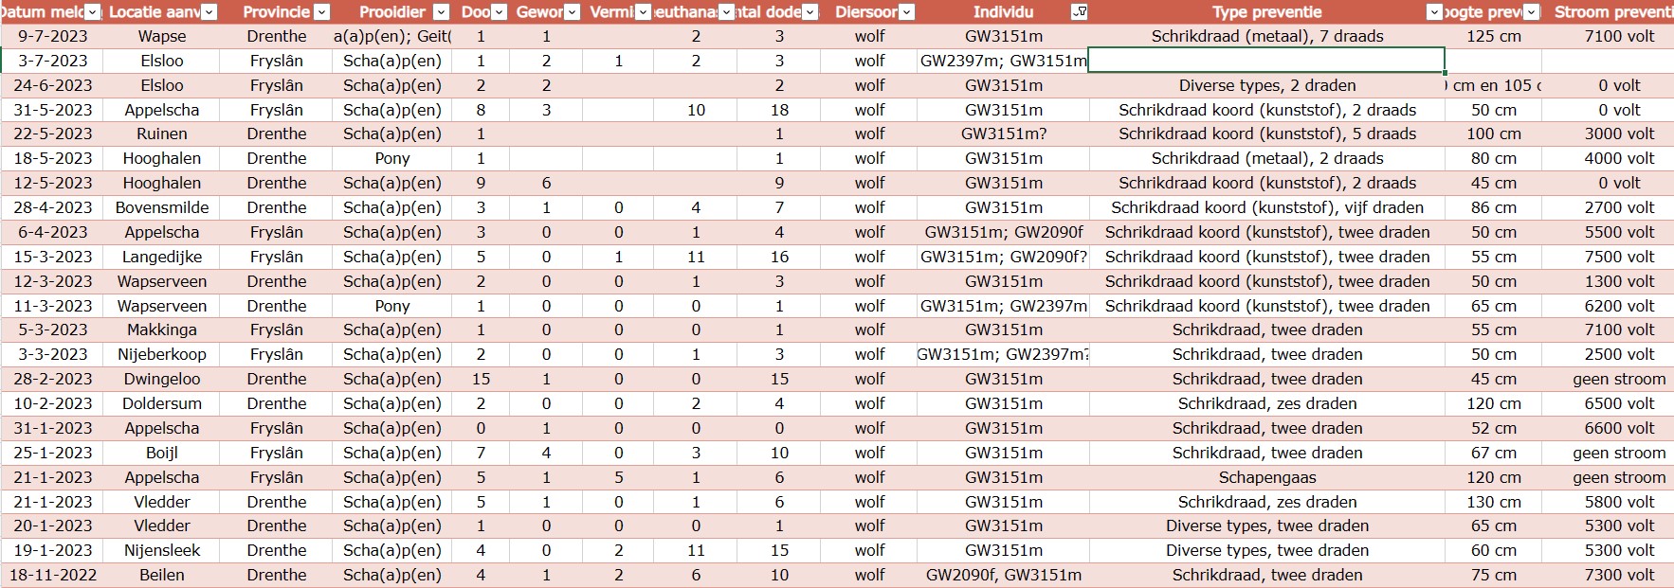Image resolution: width=1674 pixels, height=588 pixels.
Task: Expand the Vermist column filter dropdown
Action: coord(643,12)
